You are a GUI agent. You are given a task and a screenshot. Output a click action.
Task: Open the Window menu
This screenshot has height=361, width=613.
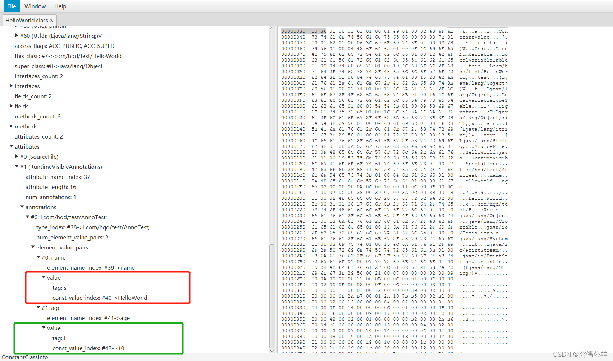35,6
